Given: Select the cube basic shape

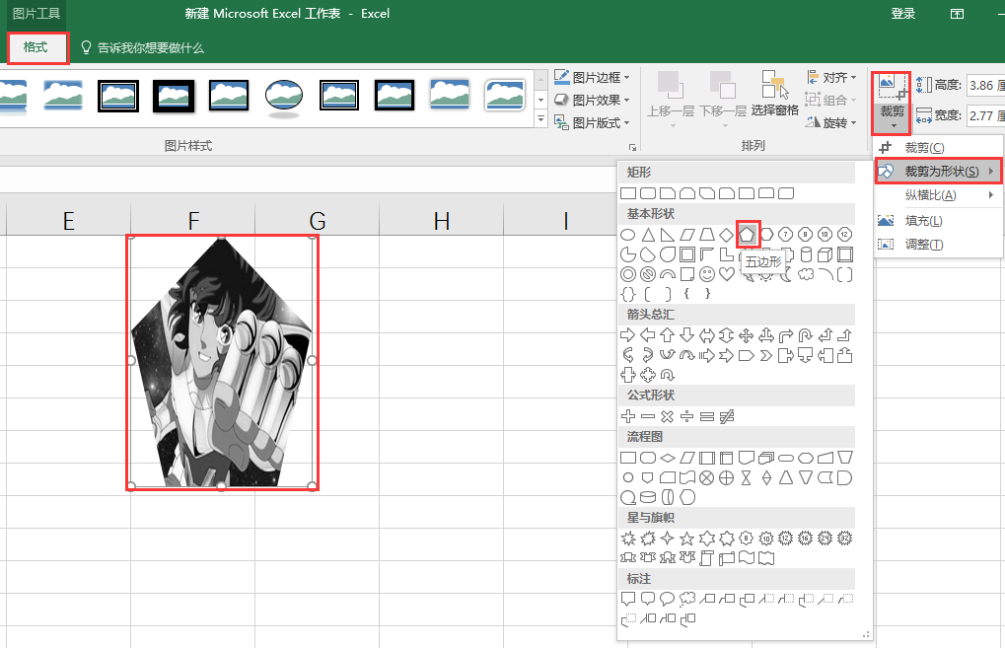Looking at the screenshot, I should tap(826, 254).
